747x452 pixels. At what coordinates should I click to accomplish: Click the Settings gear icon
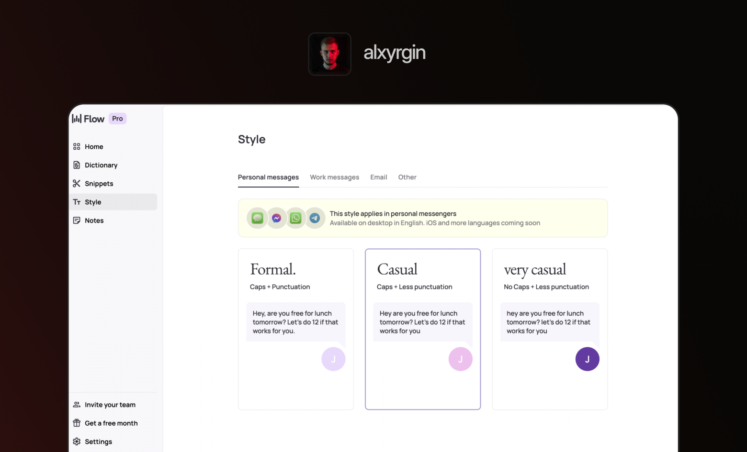pos(77,441)
